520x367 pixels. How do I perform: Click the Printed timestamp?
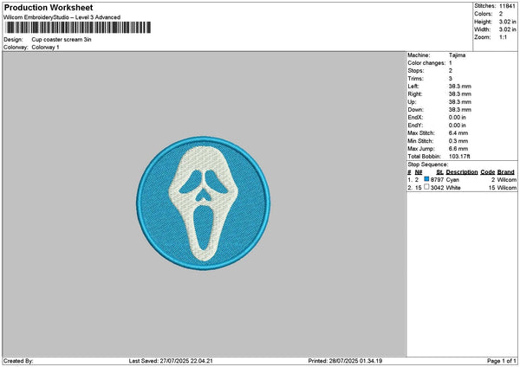[345, 361]
